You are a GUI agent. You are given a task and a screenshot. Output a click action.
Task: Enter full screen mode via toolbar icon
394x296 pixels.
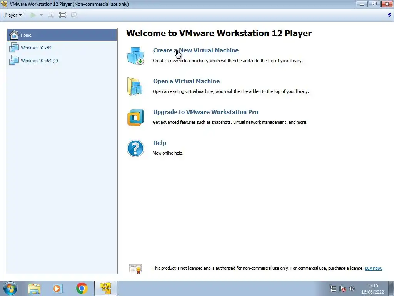tap(63, 15)
